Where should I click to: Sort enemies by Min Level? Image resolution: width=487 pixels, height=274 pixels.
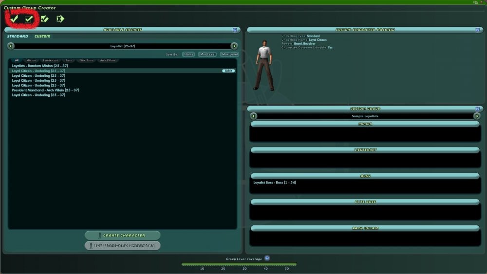pyautogui.click(x=207, y=55)
